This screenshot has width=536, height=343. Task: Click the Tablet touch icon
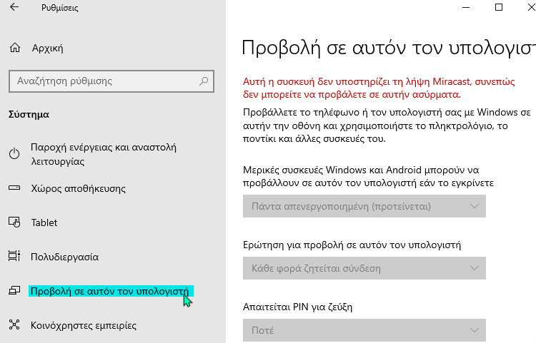pyautogui.click(x=14, y=222)
